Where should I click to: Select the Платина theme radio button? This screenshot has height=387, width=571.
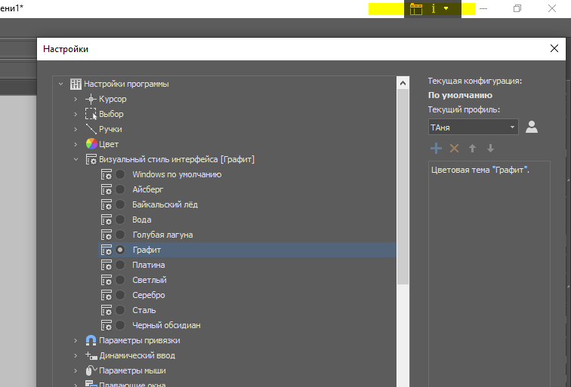point(120,265)
